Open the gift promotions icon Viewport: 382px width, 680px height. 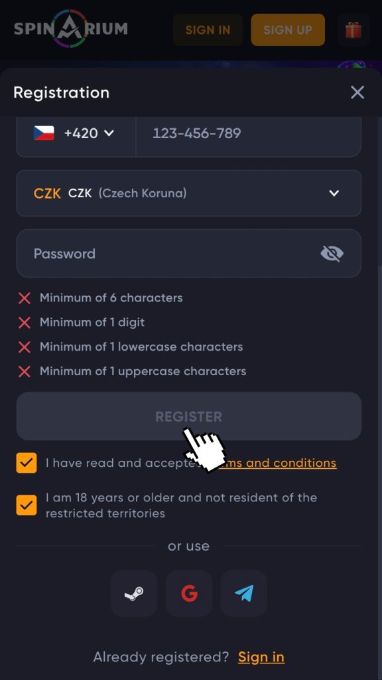click(353, 30)
